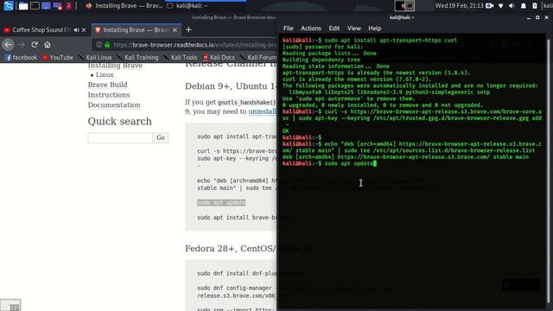Open the facebook bookmark

pos(21,58)
